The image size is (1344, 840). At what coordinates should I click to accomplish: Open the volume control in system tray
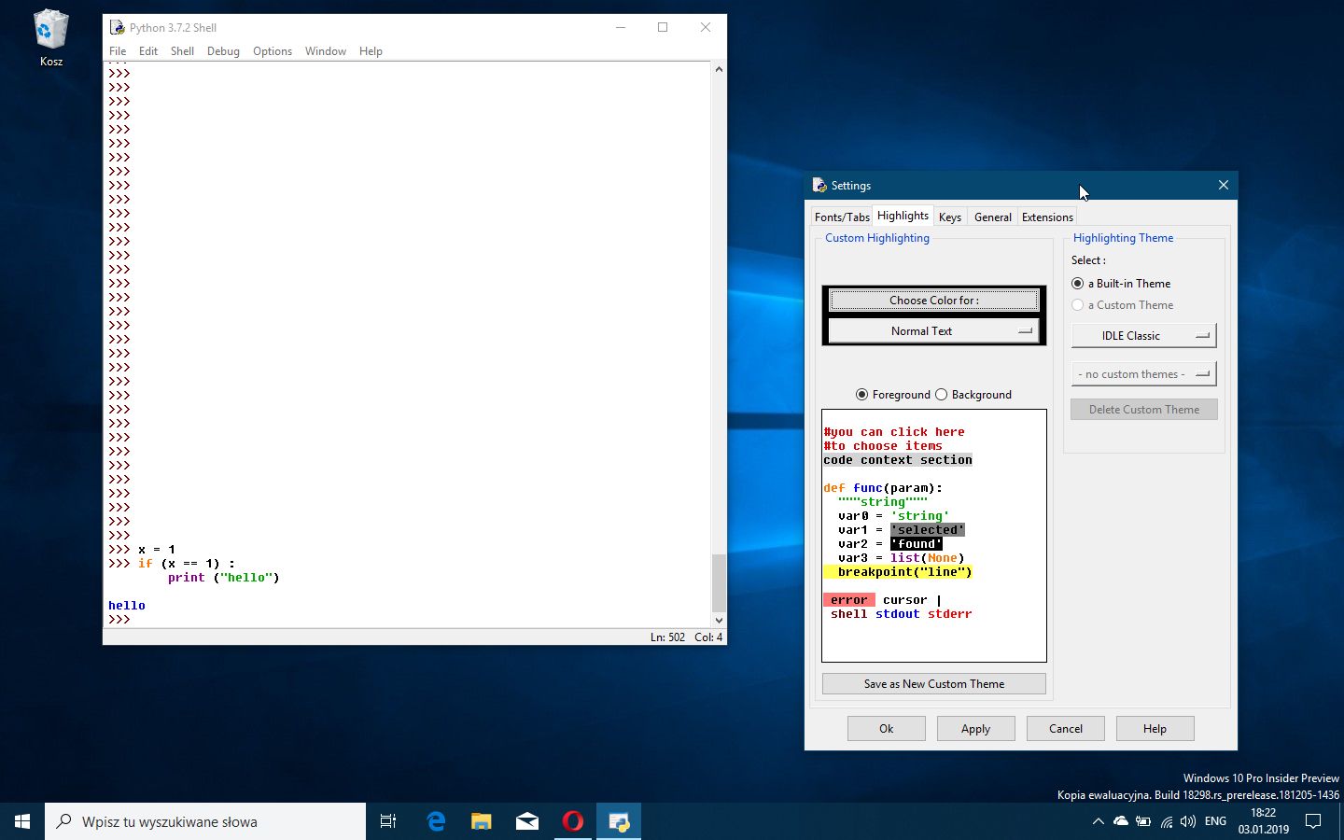1187,821
